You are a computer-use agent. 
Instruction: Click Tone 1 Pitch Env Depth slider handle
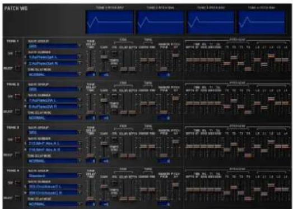coord(189,60)
